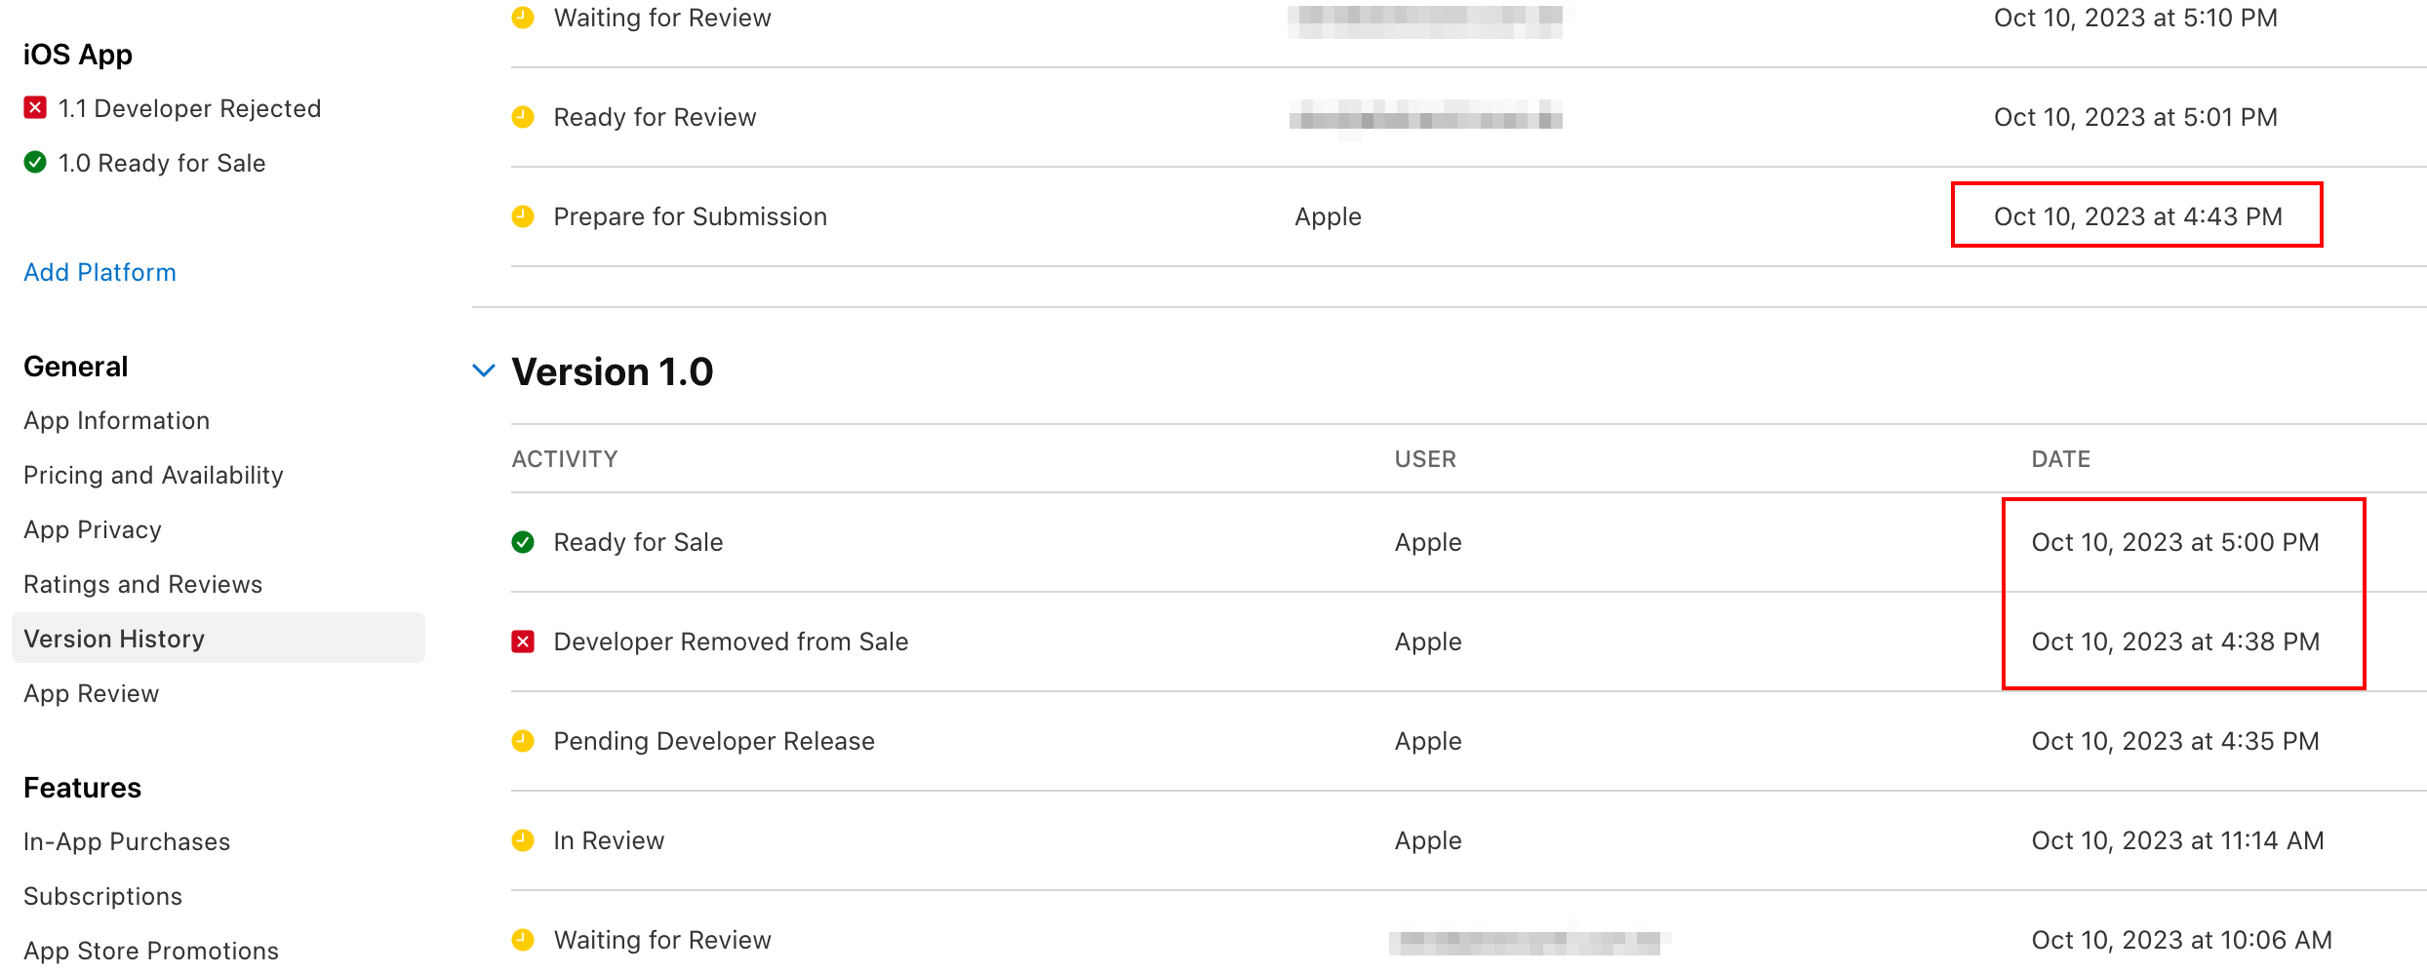Go to App Privacy settings
This screenshot has width=2427, height=973.
[x=93, y=529]
